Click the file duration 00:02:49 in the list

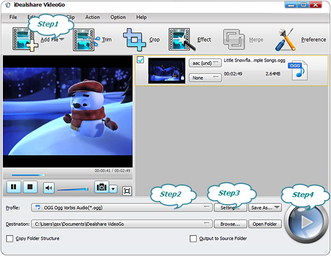233,74
